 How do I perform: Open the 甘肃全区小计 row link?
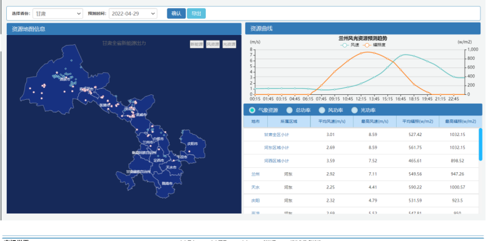pos(277,135)
